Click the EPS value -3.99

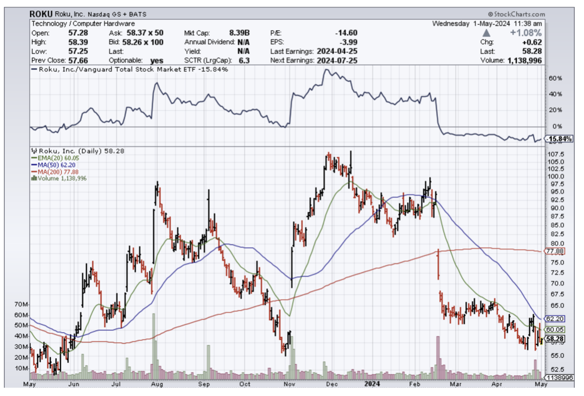349,42
